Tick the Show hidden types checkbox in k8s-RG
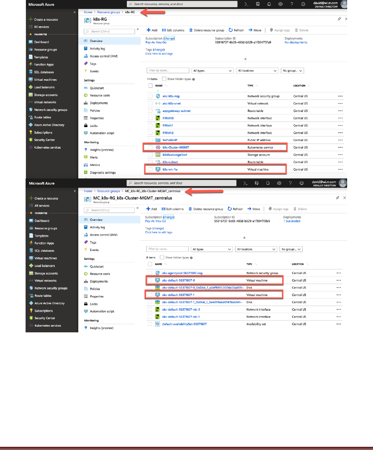Image resolution: width=373 pixels, height=450 pixels. [x=164, y=79]
